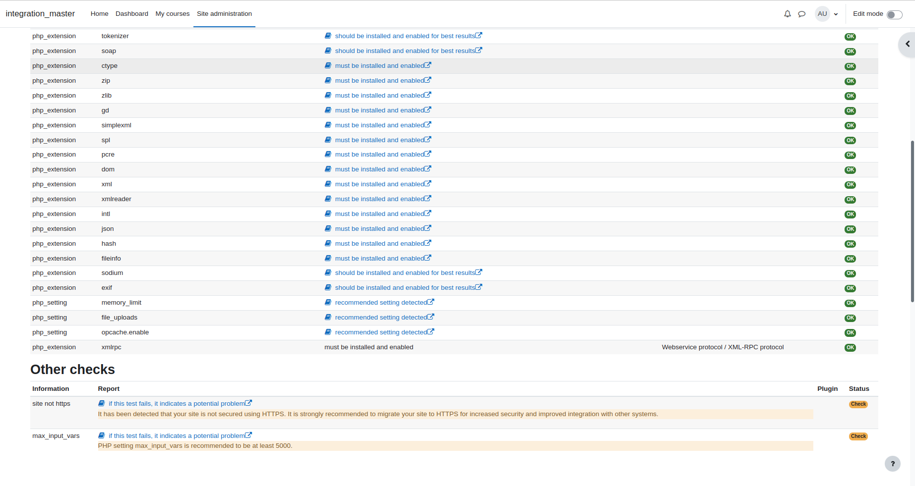Click the 'xmlrpc' extension name

(x=111, y=347)
